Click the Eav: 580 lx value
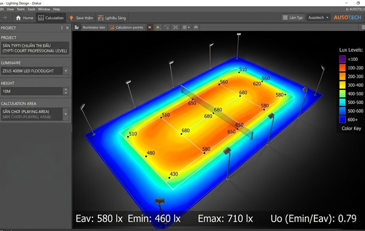The image size is (365, 231). [99, 219]
